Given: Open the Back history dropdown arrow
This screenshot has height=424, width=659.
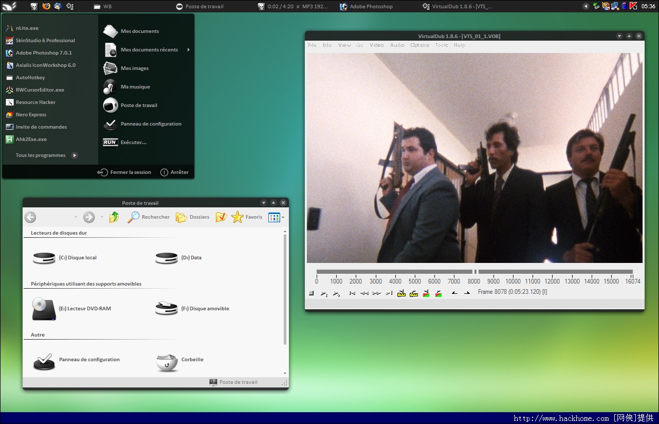Looking at the screenshot, I should click(76, 218).
